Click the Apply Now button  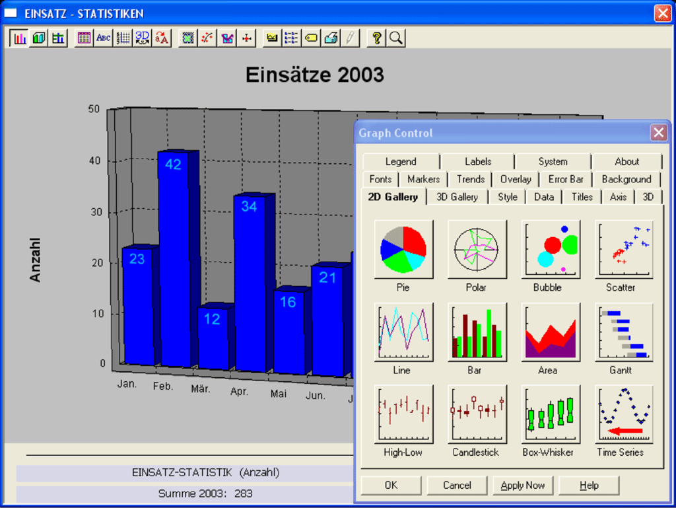(523, 486)
